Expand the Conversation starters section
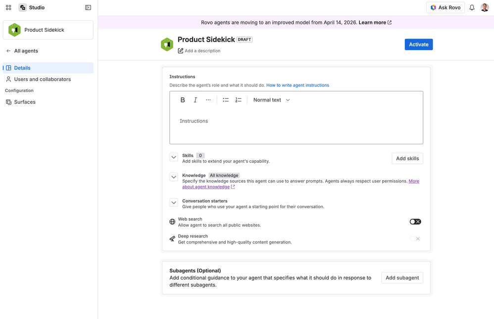Image resolution: width=494 pixels, height=319 pixels. 174,202
